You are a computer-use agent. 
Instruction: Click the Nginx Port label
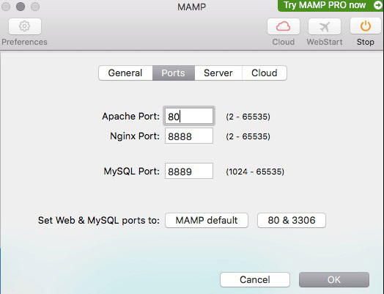pyautogui.click(x=135, y=136)
